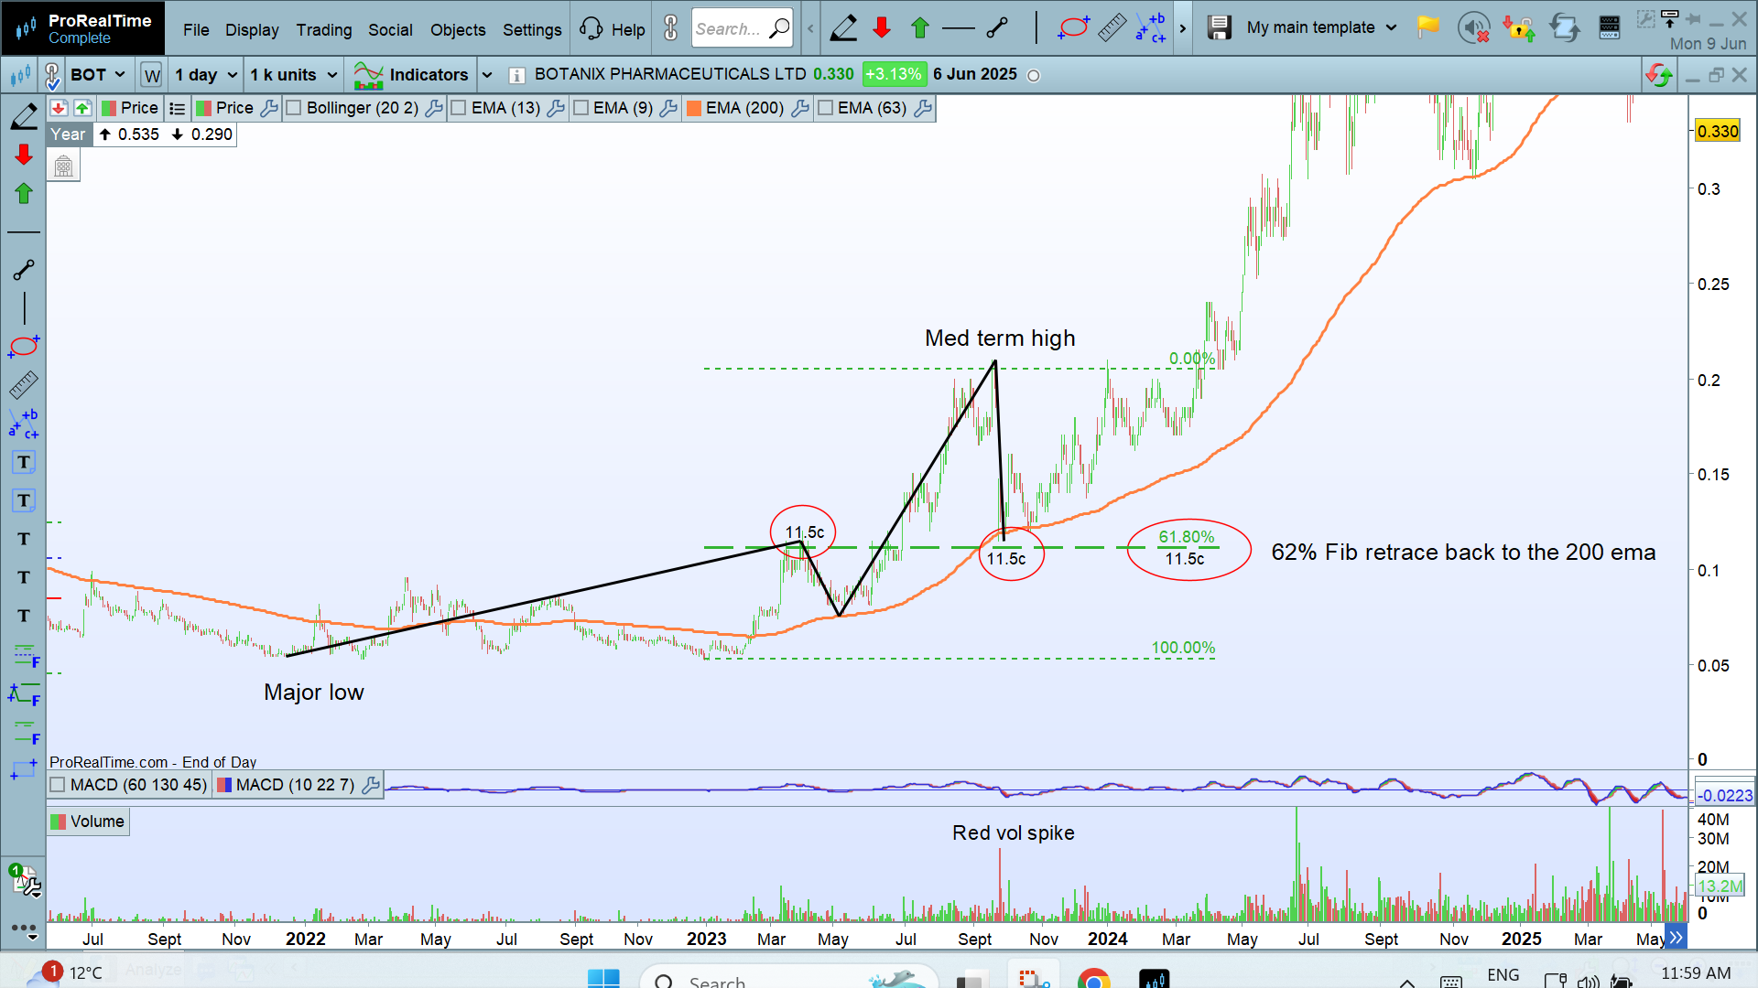Toggle the muted speaker sound icon
The width and height of the screenshot is (1758, 988).
point(1473,28)
